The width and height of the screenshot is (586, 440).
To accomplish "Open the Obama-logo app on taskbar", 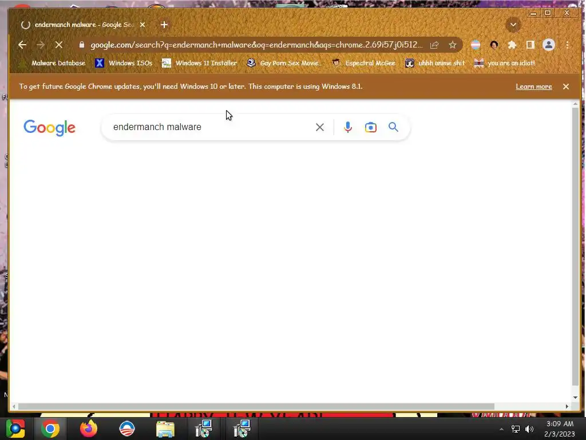I will pos(127,429).
